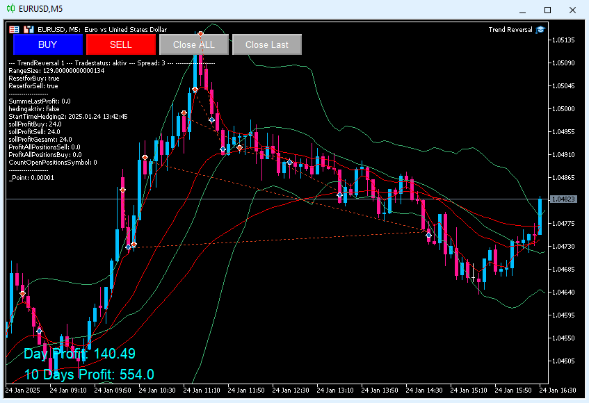This screenshot has height=403, width=589.
Task: Click the TrendReversal Tradestatus aktiv Spread header line
Action: pyautogui.click(x=111, y=63)
